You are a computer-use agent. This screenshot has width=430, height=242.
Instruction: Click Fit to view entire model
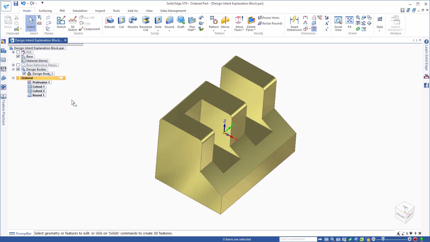click(349, 23)
